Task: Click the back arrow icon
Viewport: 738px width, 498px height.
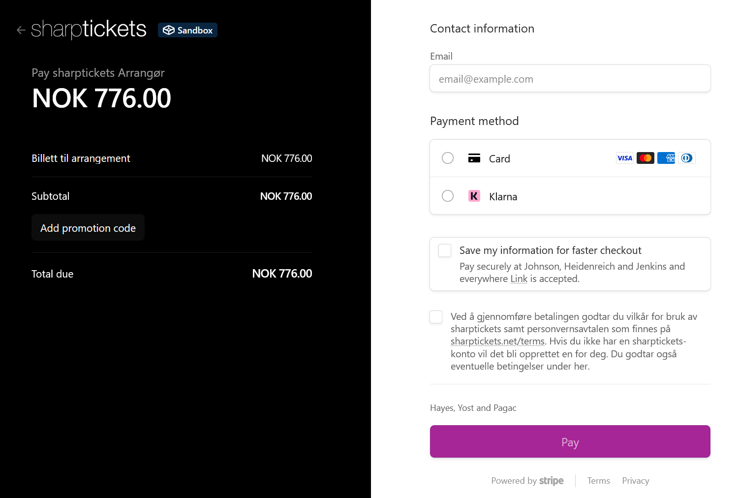Action: [21, 30]
